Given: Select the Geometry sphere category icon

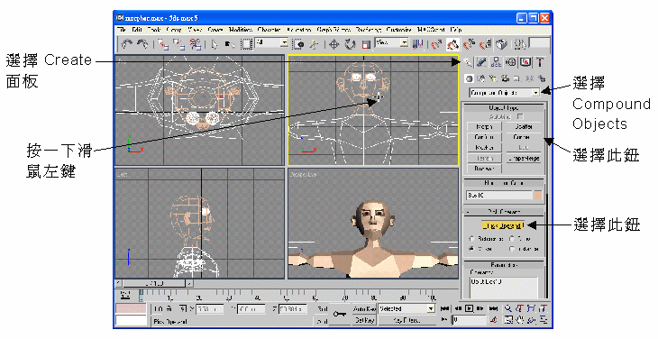Looking at the screenshot, I should click(469, 78).
